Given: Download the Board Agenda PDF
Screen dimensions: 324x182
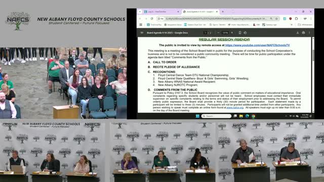Looking at the screenshot, I should coord(298,32).
